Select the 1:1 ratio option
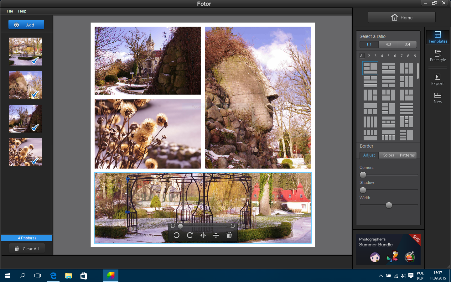 click(369, 44)
